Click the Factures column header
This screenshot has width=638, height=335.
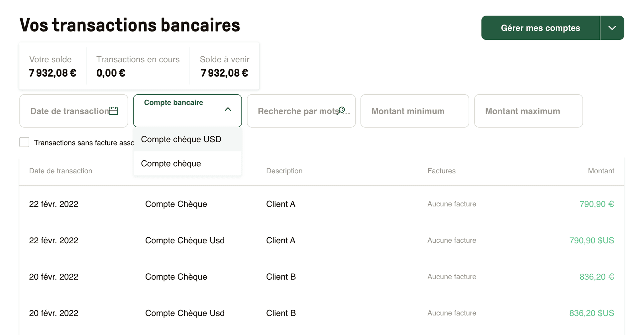441,171
